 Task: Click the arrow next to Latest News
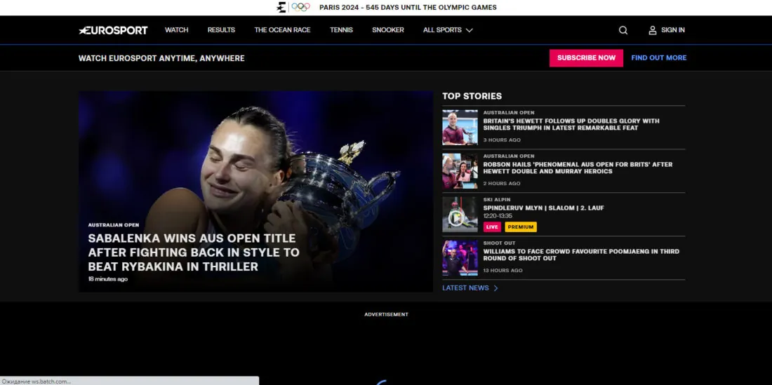coord(496,288)
